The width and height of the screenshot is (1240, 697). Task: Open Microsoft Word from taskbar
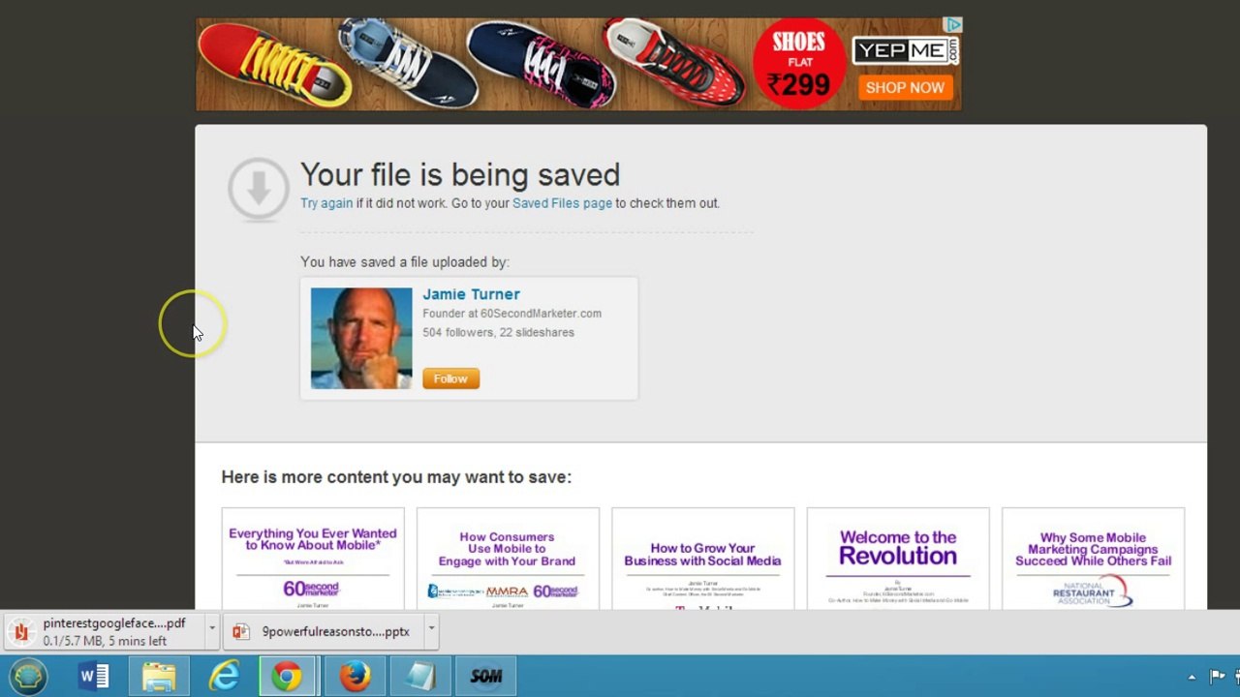pyautogui.click(x=94, y=676)
